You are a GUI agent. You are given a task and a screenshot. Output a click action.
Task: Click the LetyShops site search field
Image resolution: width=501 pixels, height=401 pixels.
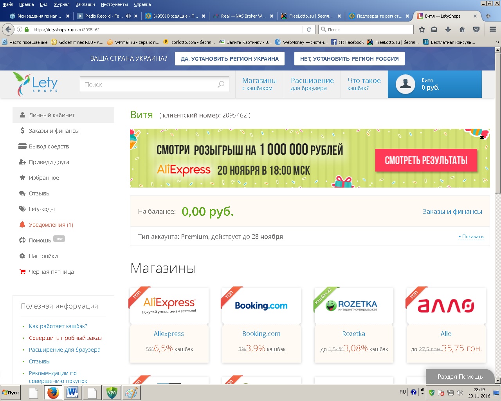(155, 84)
